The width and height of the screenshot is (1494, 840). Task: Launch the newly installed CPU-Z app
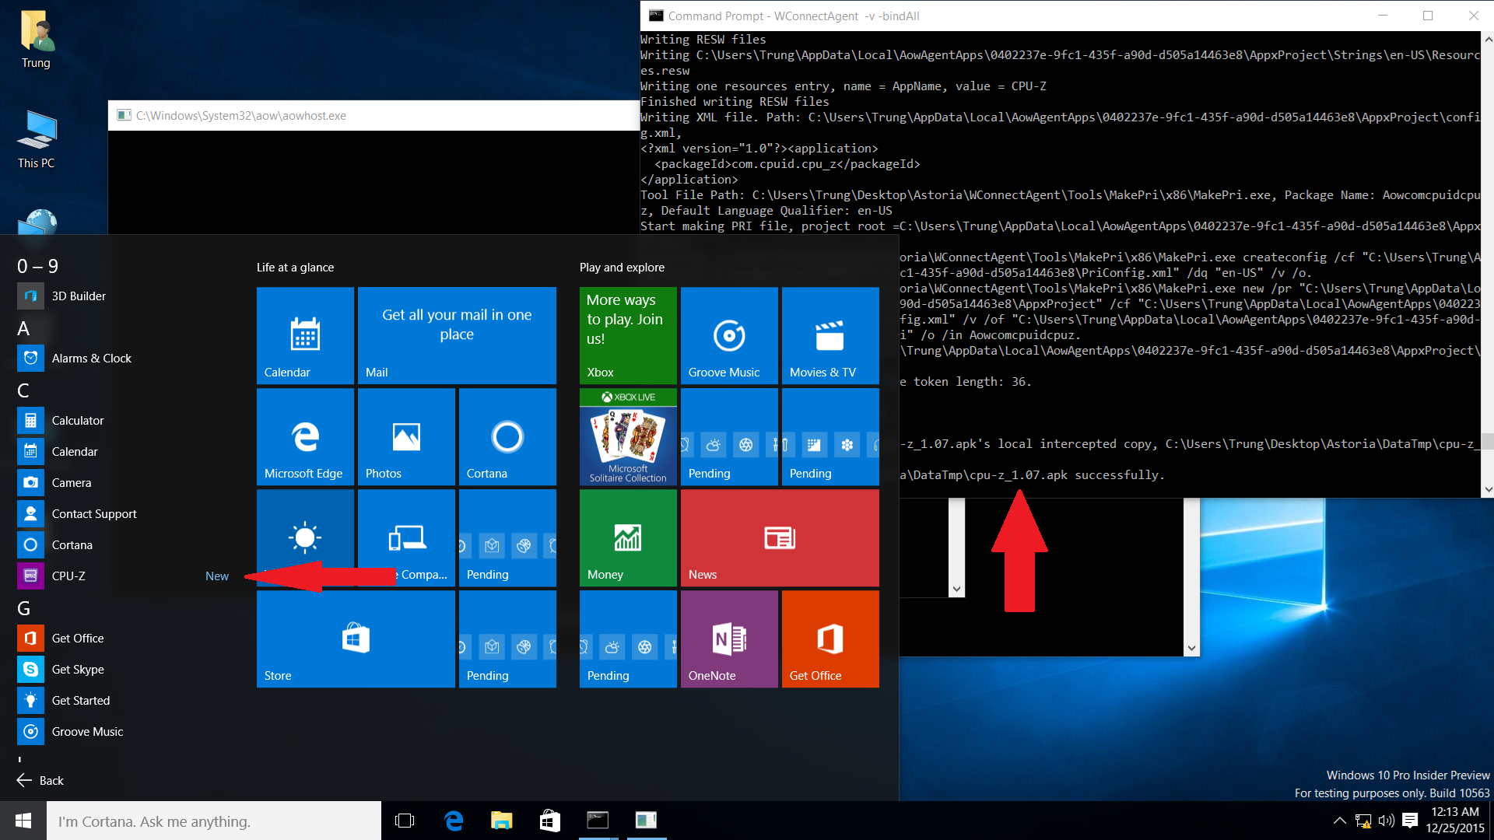(124, 576)
